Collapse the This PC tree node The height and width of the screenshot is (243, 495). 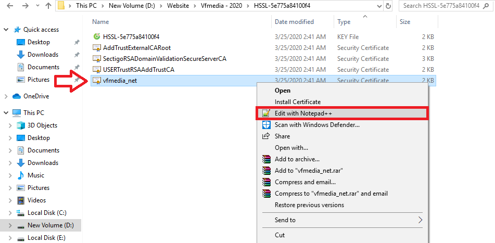coord(6,113)
